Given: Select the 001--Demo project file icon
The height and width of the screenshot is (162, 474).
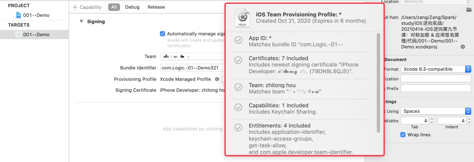Looking at the screenshot, I should (x=19, y=15).
